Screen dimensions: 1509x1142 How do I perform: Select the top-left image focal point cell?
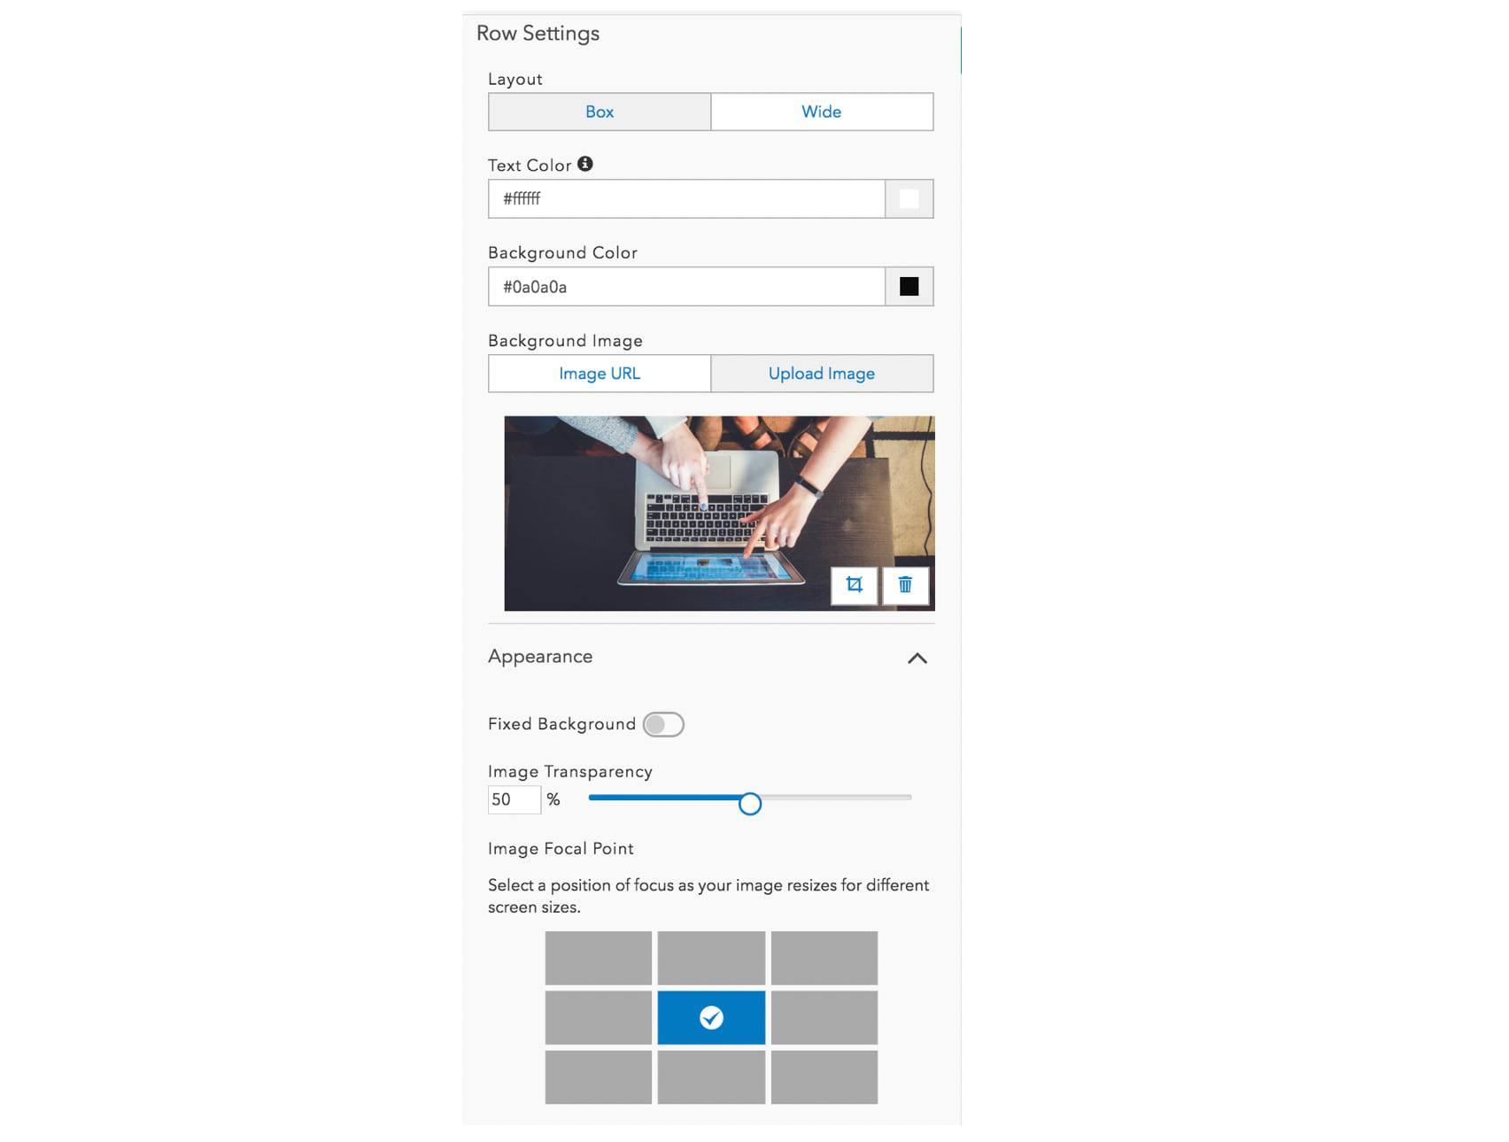tap(598, 958)
